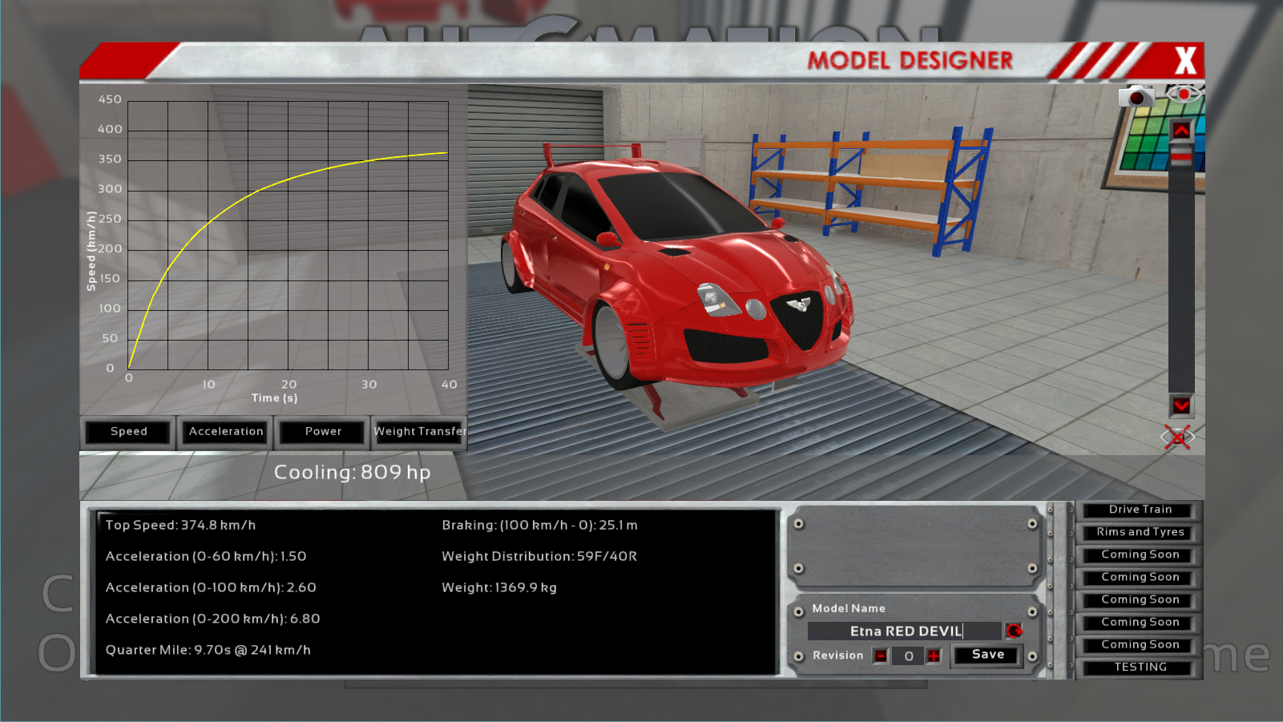Click the Acceleration (0-200 km/h): 6.80 text
The width and height of the screenshot is (1283, 722).
click(x=212, y=619)
